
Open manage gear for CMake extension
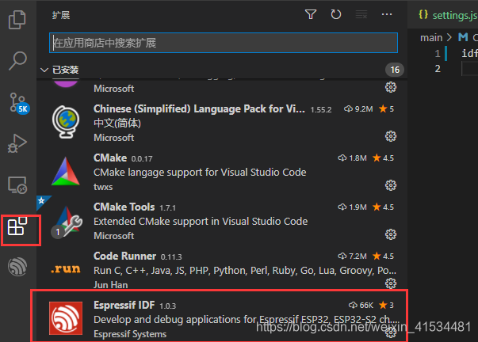pos(391,185)
